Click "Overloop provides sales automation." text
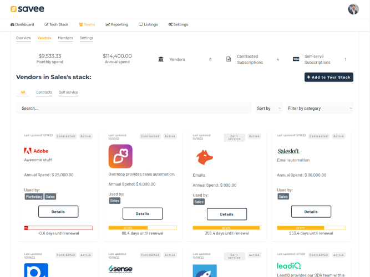370x277 pixels. tap(141, 174)
